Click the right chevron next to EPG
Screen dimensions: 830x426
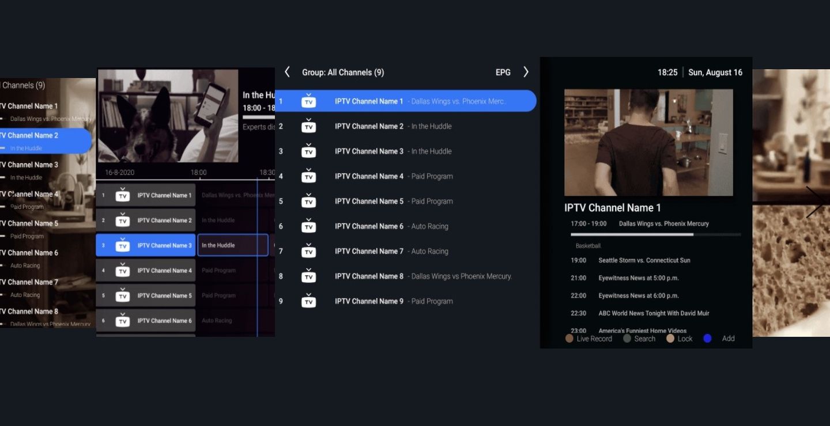pos(526,72)
